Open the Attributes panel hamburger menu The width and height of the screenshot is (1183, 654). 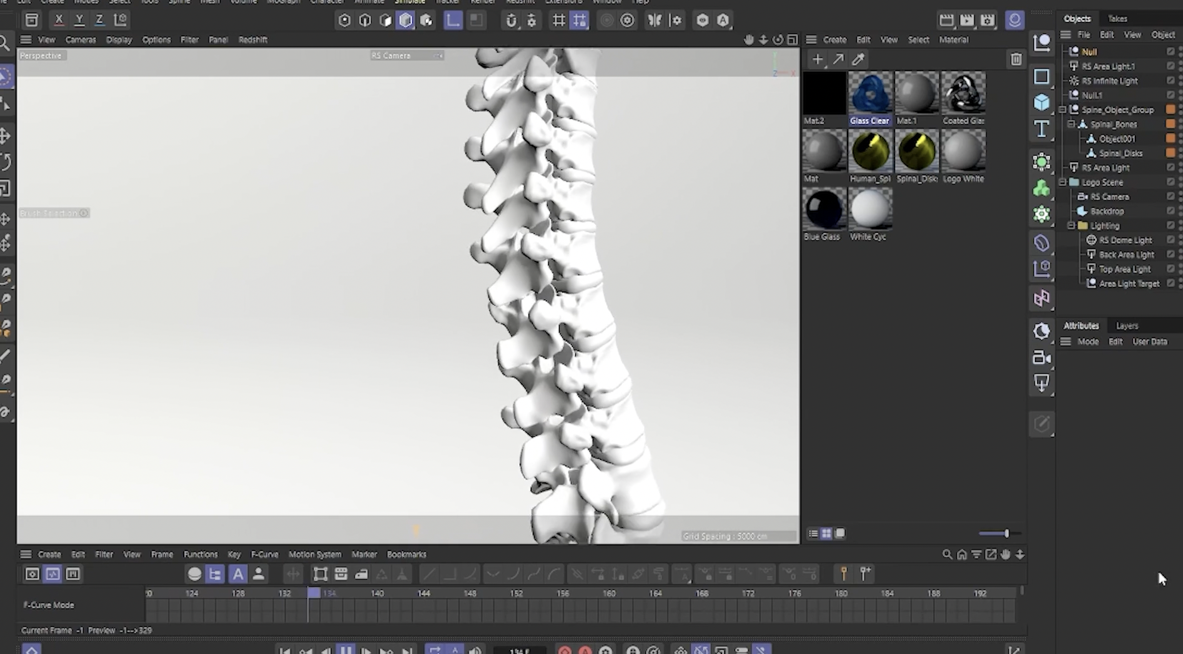(1066, 341)
